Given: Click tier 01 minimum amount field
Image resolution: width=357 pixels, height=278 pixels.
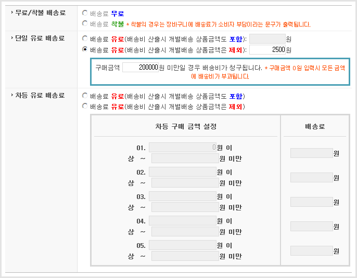Looking at the screenshot, I should [x=182, y=148].
